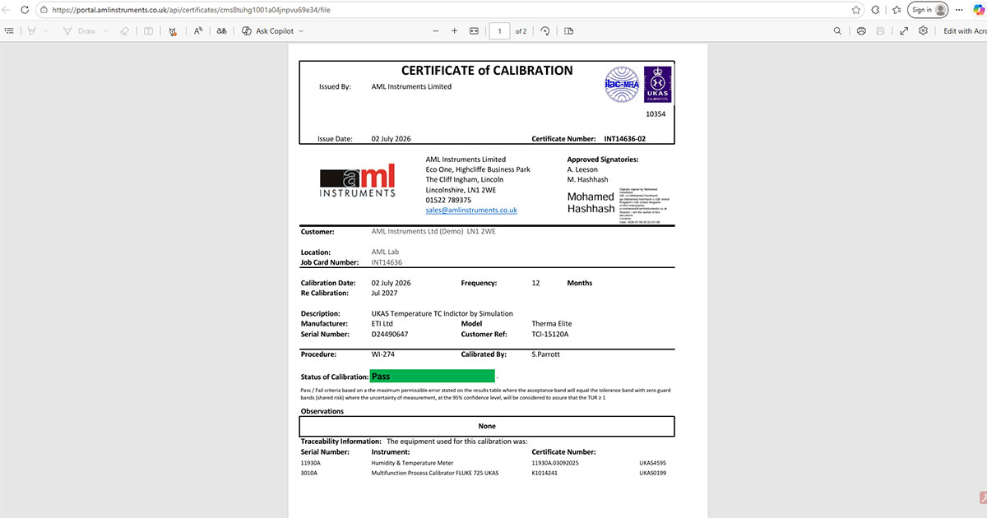This screenshot has height=518, width=987.
Task: Open the Favorites list
Action: (896, 10)
